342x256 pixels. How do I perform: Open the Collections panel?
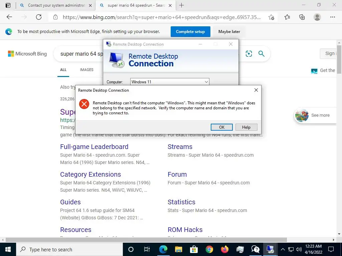coord(302,17)
